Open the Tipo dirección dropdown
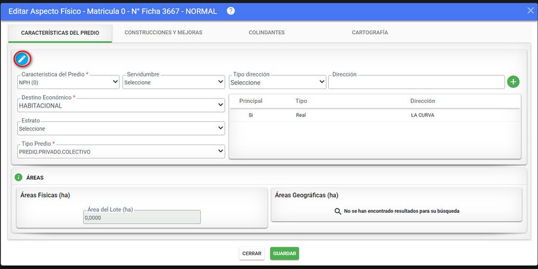The width and height of the screenshot is (538, 269). coord(277,82)
